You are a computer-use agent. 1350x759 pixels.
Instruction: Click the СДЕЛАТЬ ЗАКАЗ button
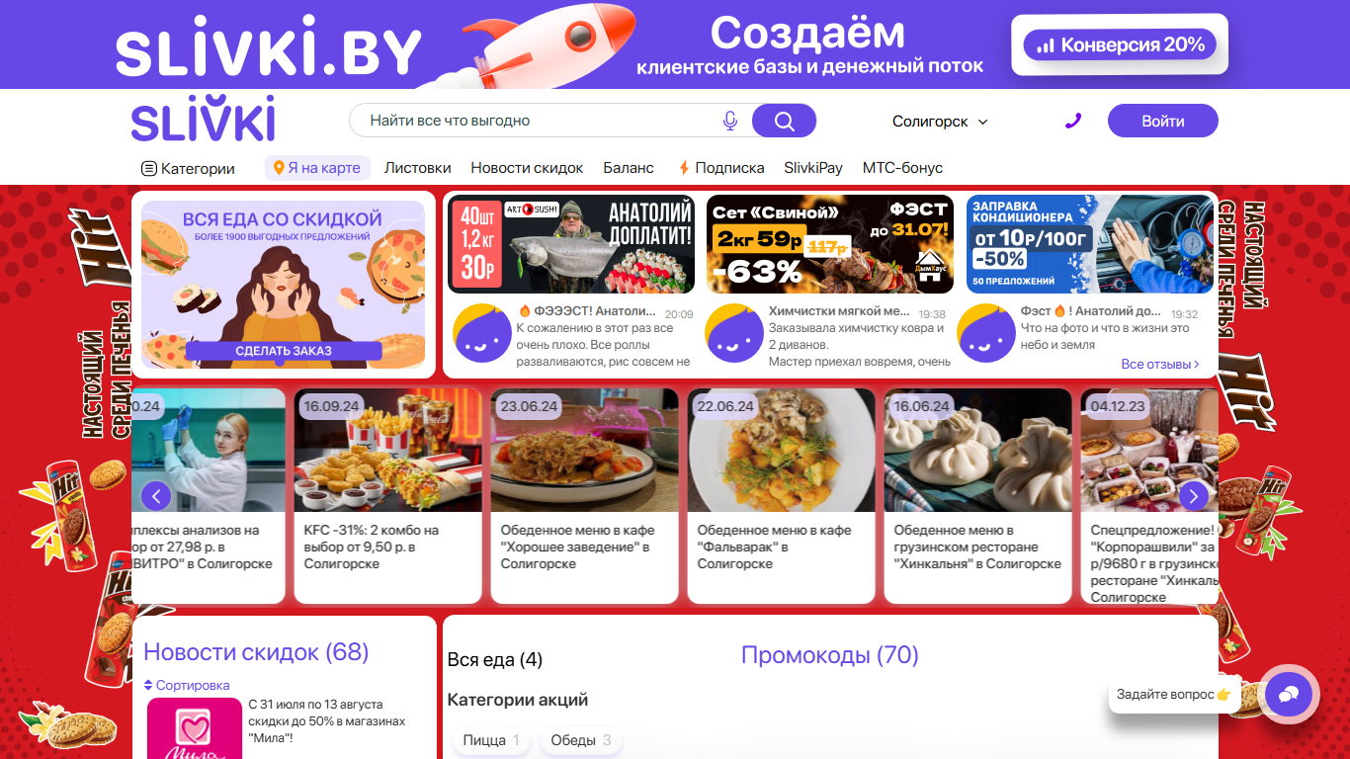point(284,351)
